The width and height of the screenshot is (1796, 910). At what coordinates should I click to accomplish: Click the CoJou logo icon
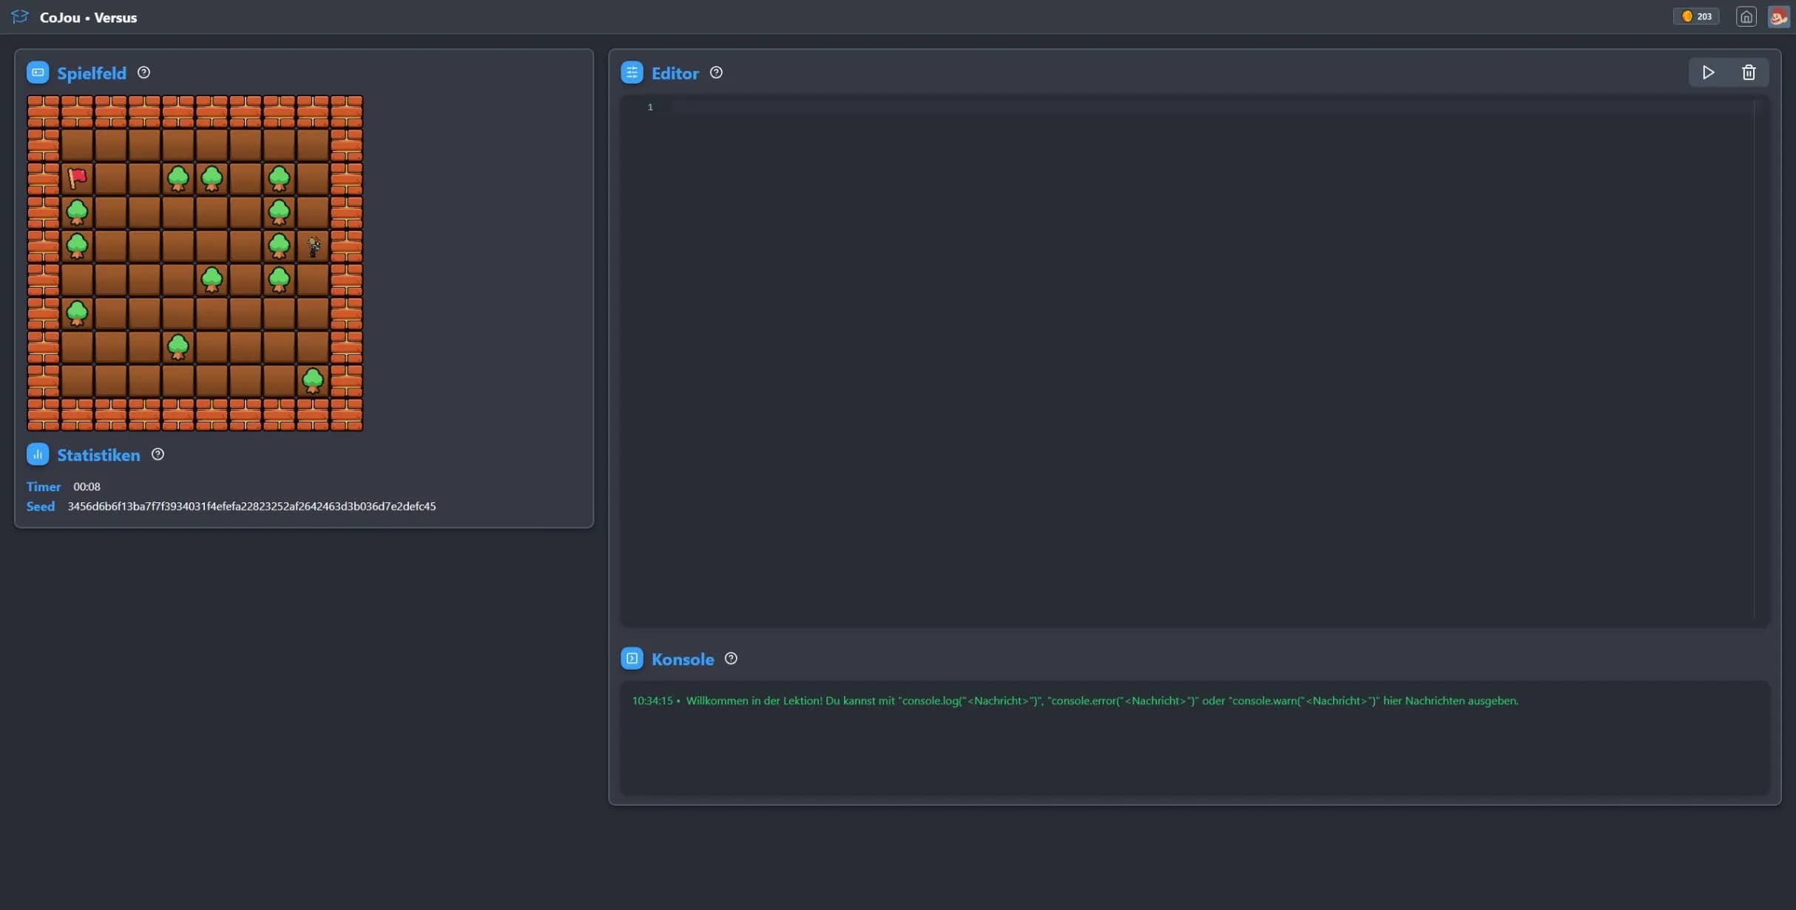(20, 16)
